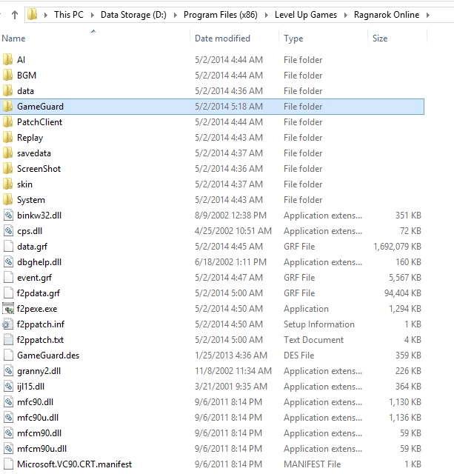Image resolution: width=454 pixels, height=474 pixels.
Task: Click the Microsoft.VC90.CRT.manifest file icon
Action: pos(8,464)
